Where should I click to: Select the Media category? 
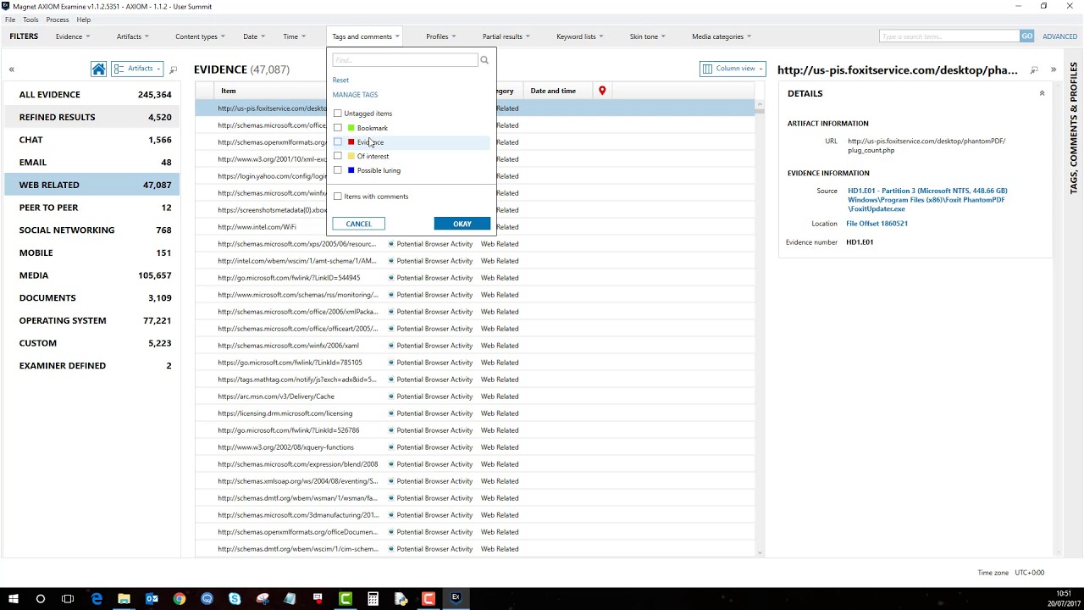click(x=91, y=275)
